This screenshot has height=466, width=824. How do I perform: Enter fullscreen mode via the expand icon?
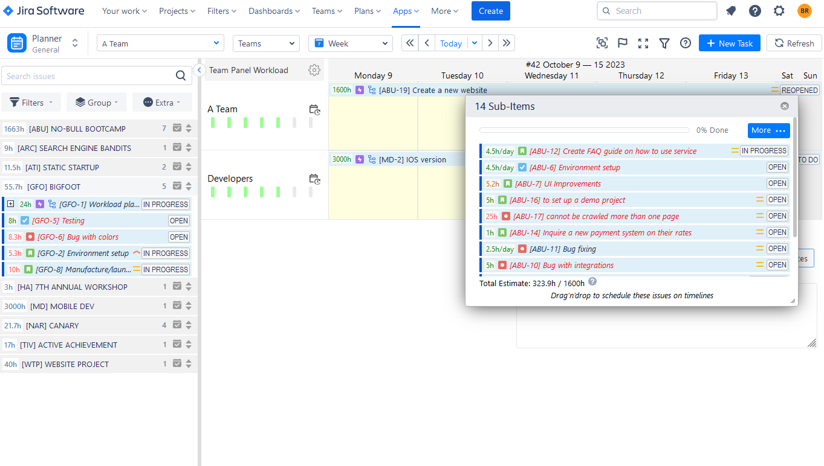click(643, 43)
